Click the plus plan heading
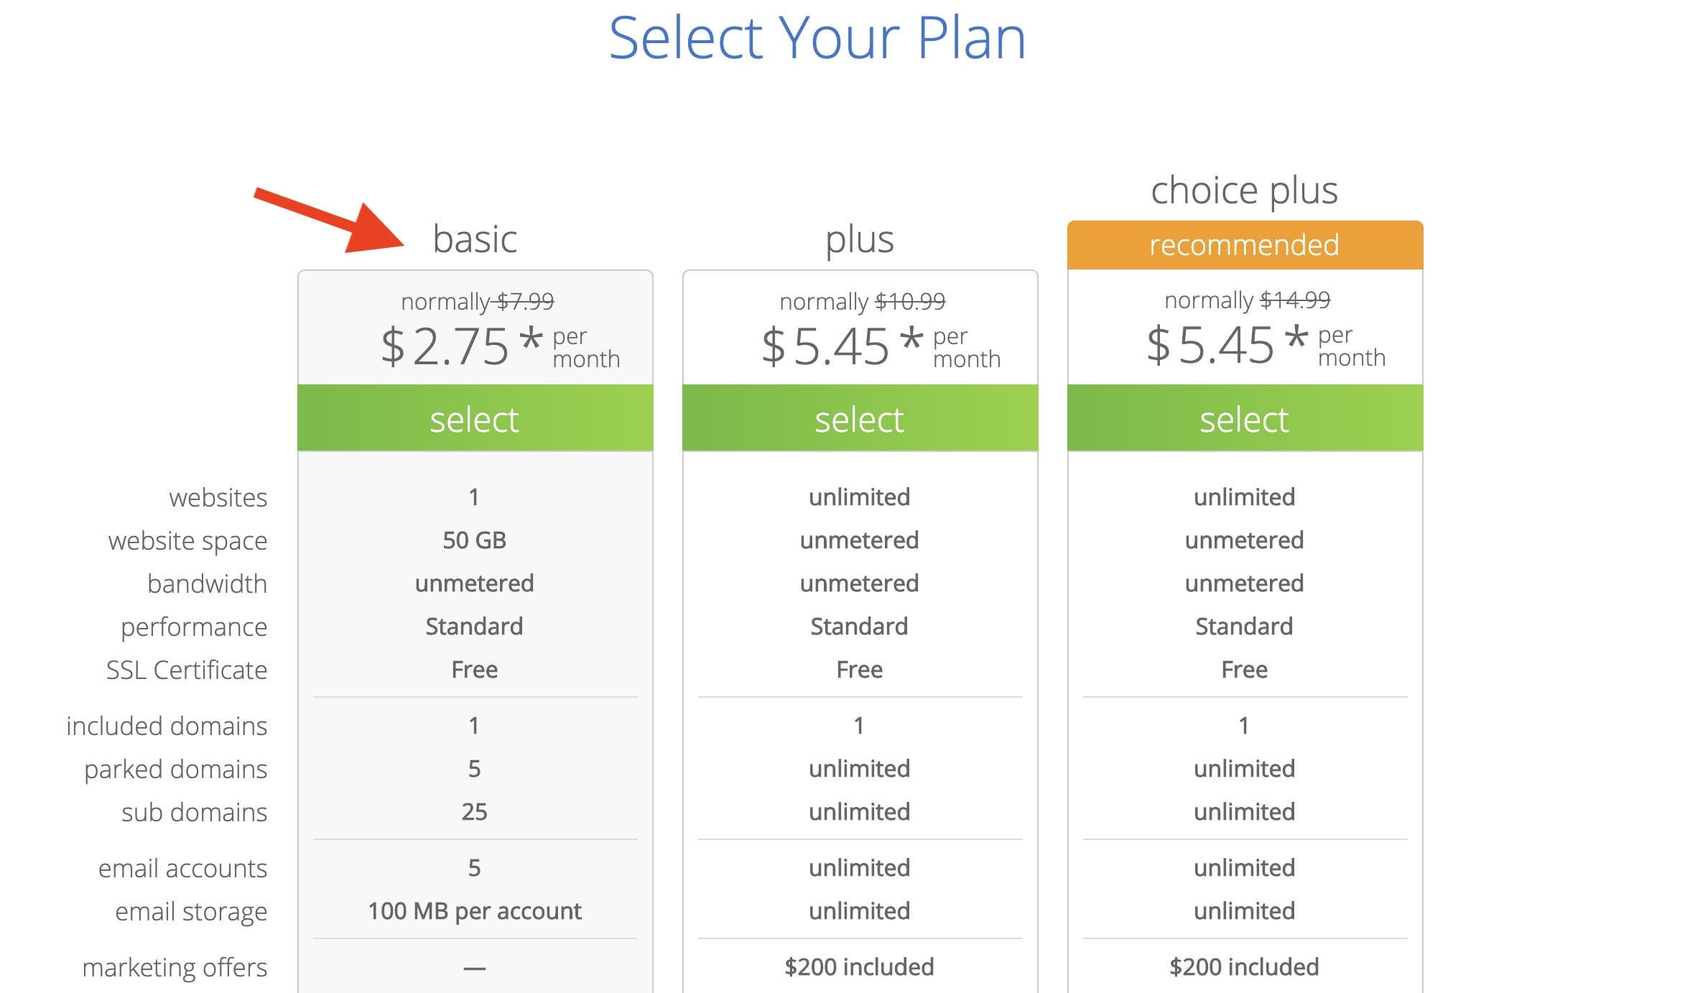1685x993 pixels. click(x=860, y=240)
